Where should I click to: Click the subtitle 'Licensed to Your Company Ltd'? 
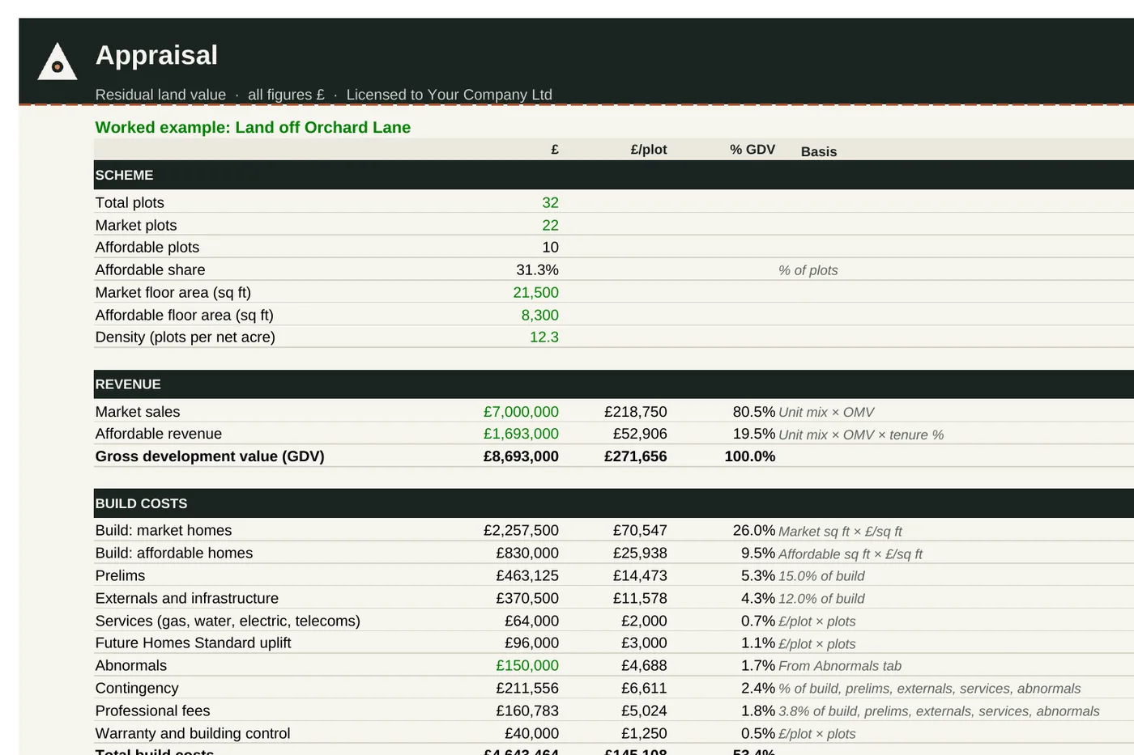(x=449, y=95)
